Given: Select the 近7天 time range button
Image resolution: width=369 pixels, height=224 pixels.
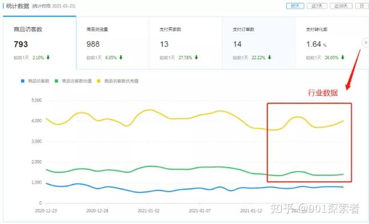Looking at the screenshot, I should click(317, 6).
